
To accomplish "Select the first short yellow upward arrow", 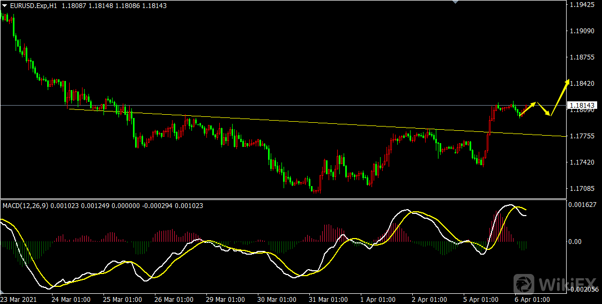I will 528,108.
